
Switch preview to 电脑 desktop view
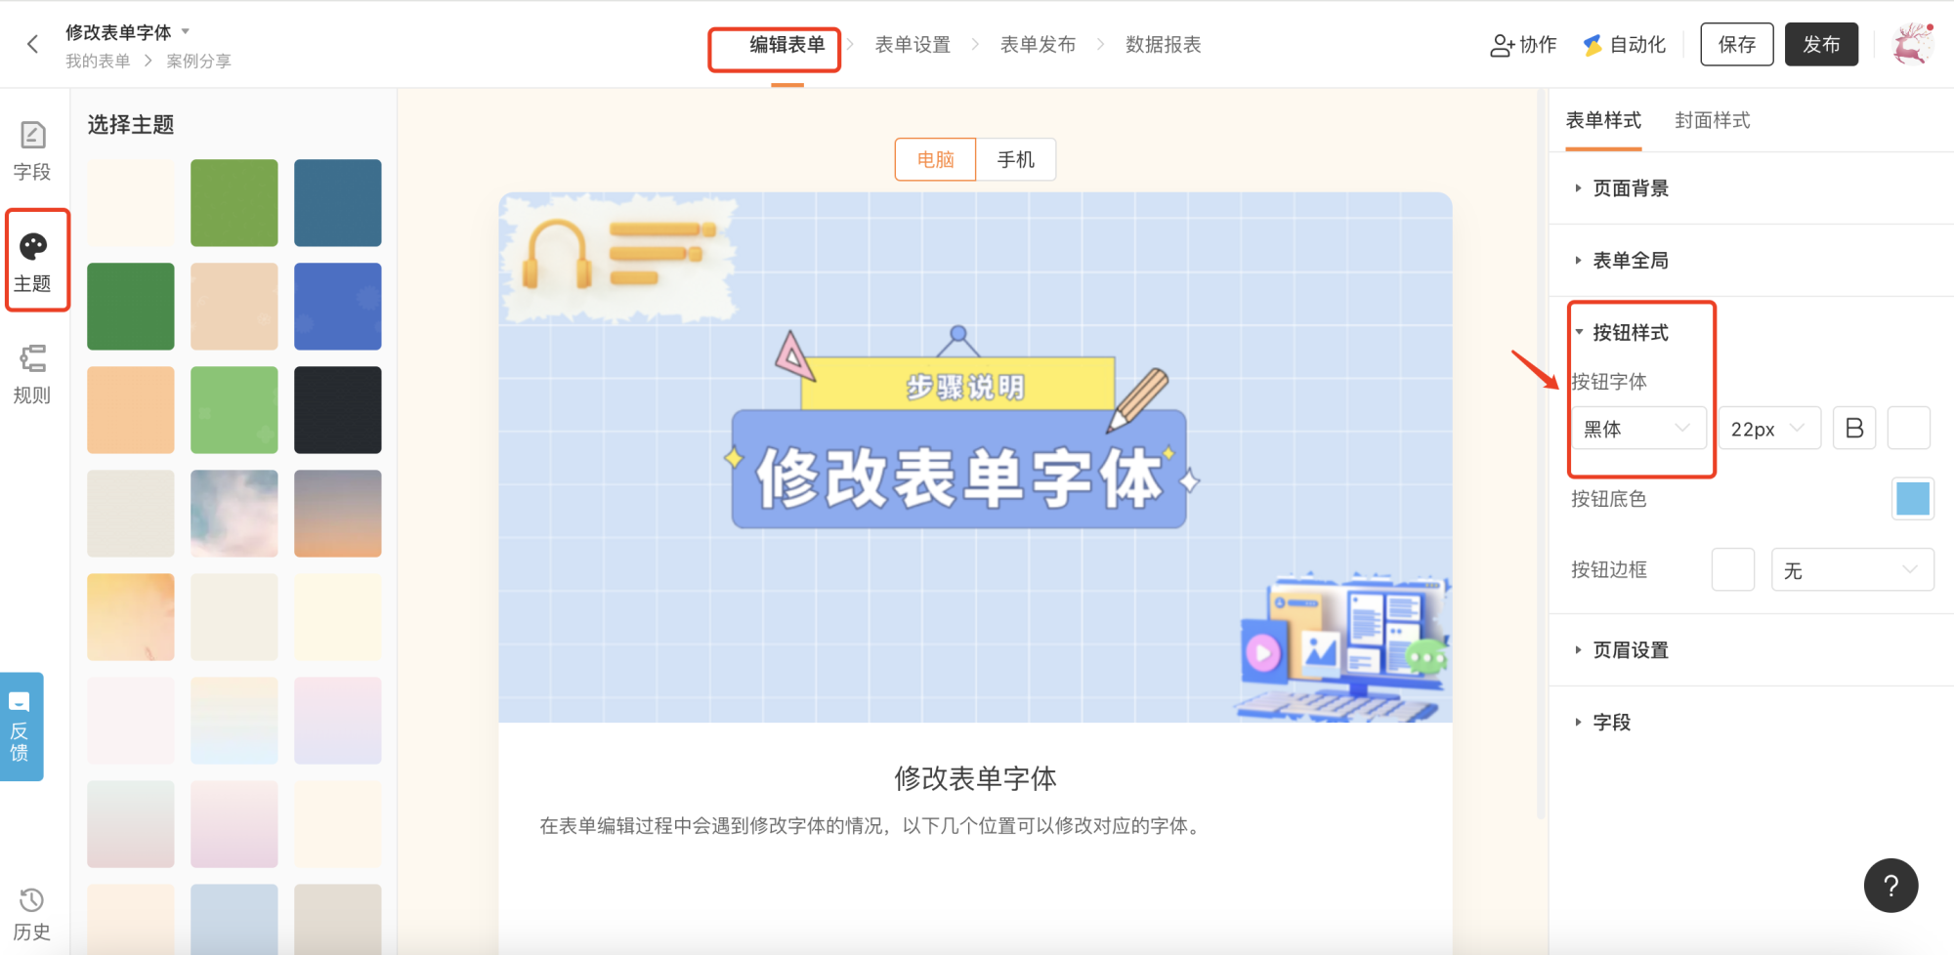click(x=935, y=159)
